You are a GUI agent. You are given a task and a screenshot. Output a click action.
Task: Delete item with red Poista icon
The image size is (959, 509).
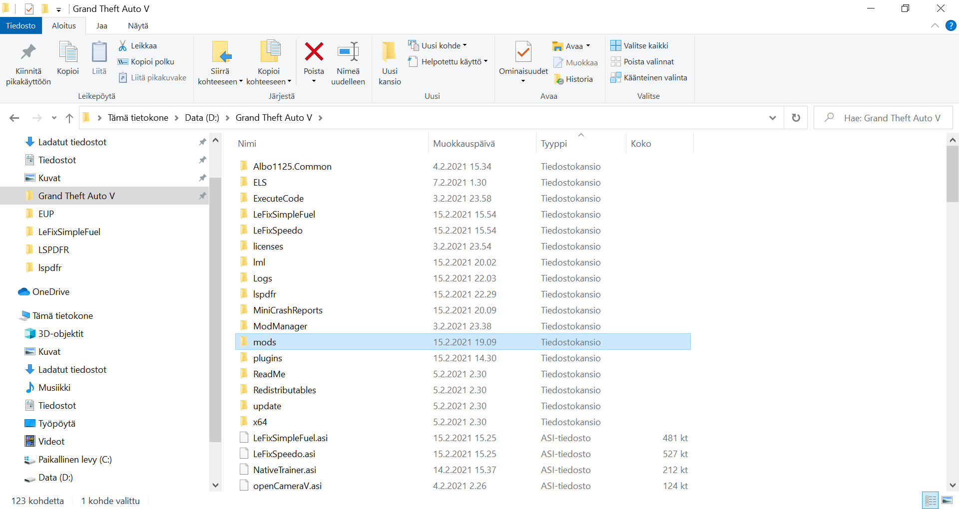[314, 52]
